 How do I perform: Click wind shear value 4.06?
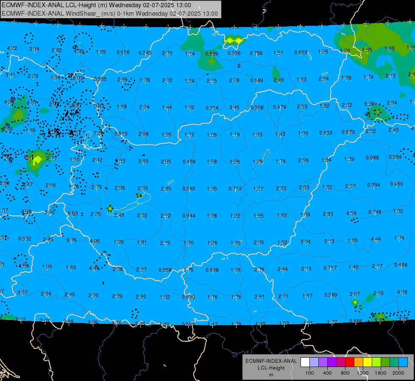click(402, 292)
